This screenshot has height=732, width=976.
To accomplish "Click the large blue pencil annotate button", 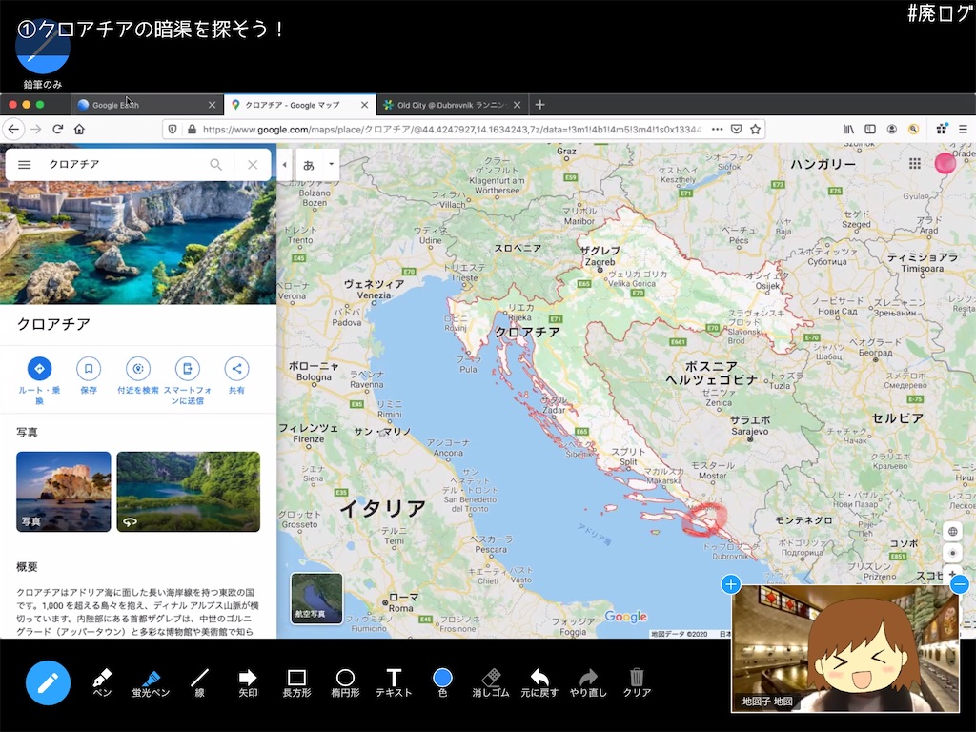I will (x=48, y=682).
